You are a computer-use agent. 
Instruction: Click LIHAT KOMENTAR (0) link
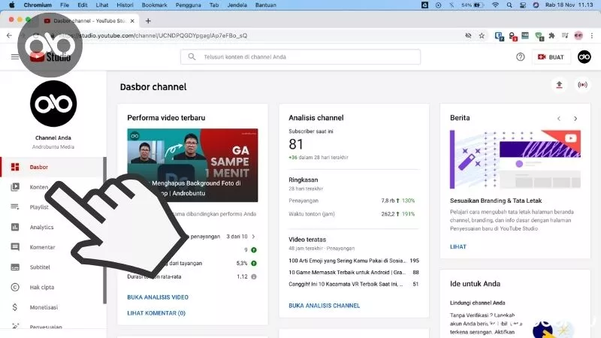156,313
